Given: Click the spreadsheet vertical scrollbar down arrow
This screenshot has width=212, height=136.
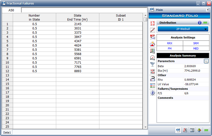Looking at the screenshot, I should click(x=145, y=127).
